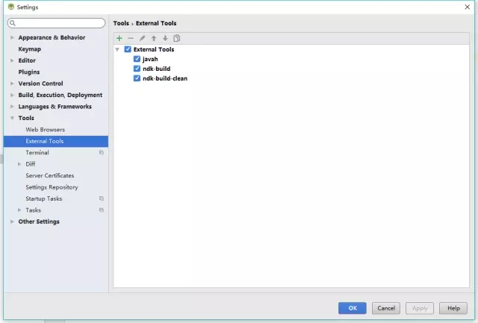Select the ndk-build-clean tool row
The image size is (478, 323).
click(x=165, y=78)
